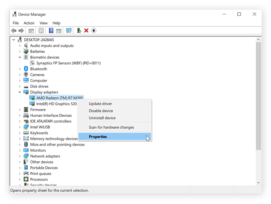Expand the Bluetooth category
This screenshot has height=204, width=271.
coord(20,69)
